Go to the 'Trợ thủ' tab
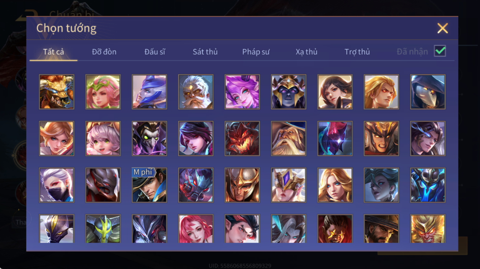Image resolution: width=480 pixels, height=269 pixels. click(x=357, y=52)
